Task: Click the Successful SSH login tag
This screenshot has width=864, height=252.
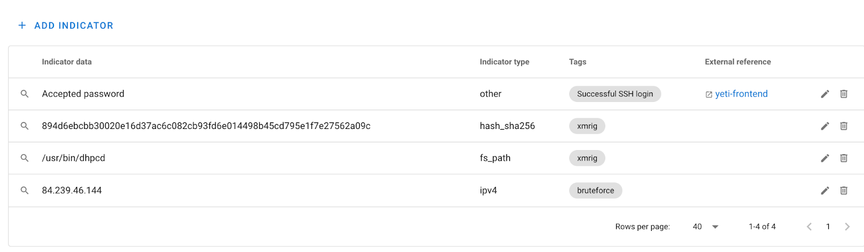Action: click(x=615, y=94)
